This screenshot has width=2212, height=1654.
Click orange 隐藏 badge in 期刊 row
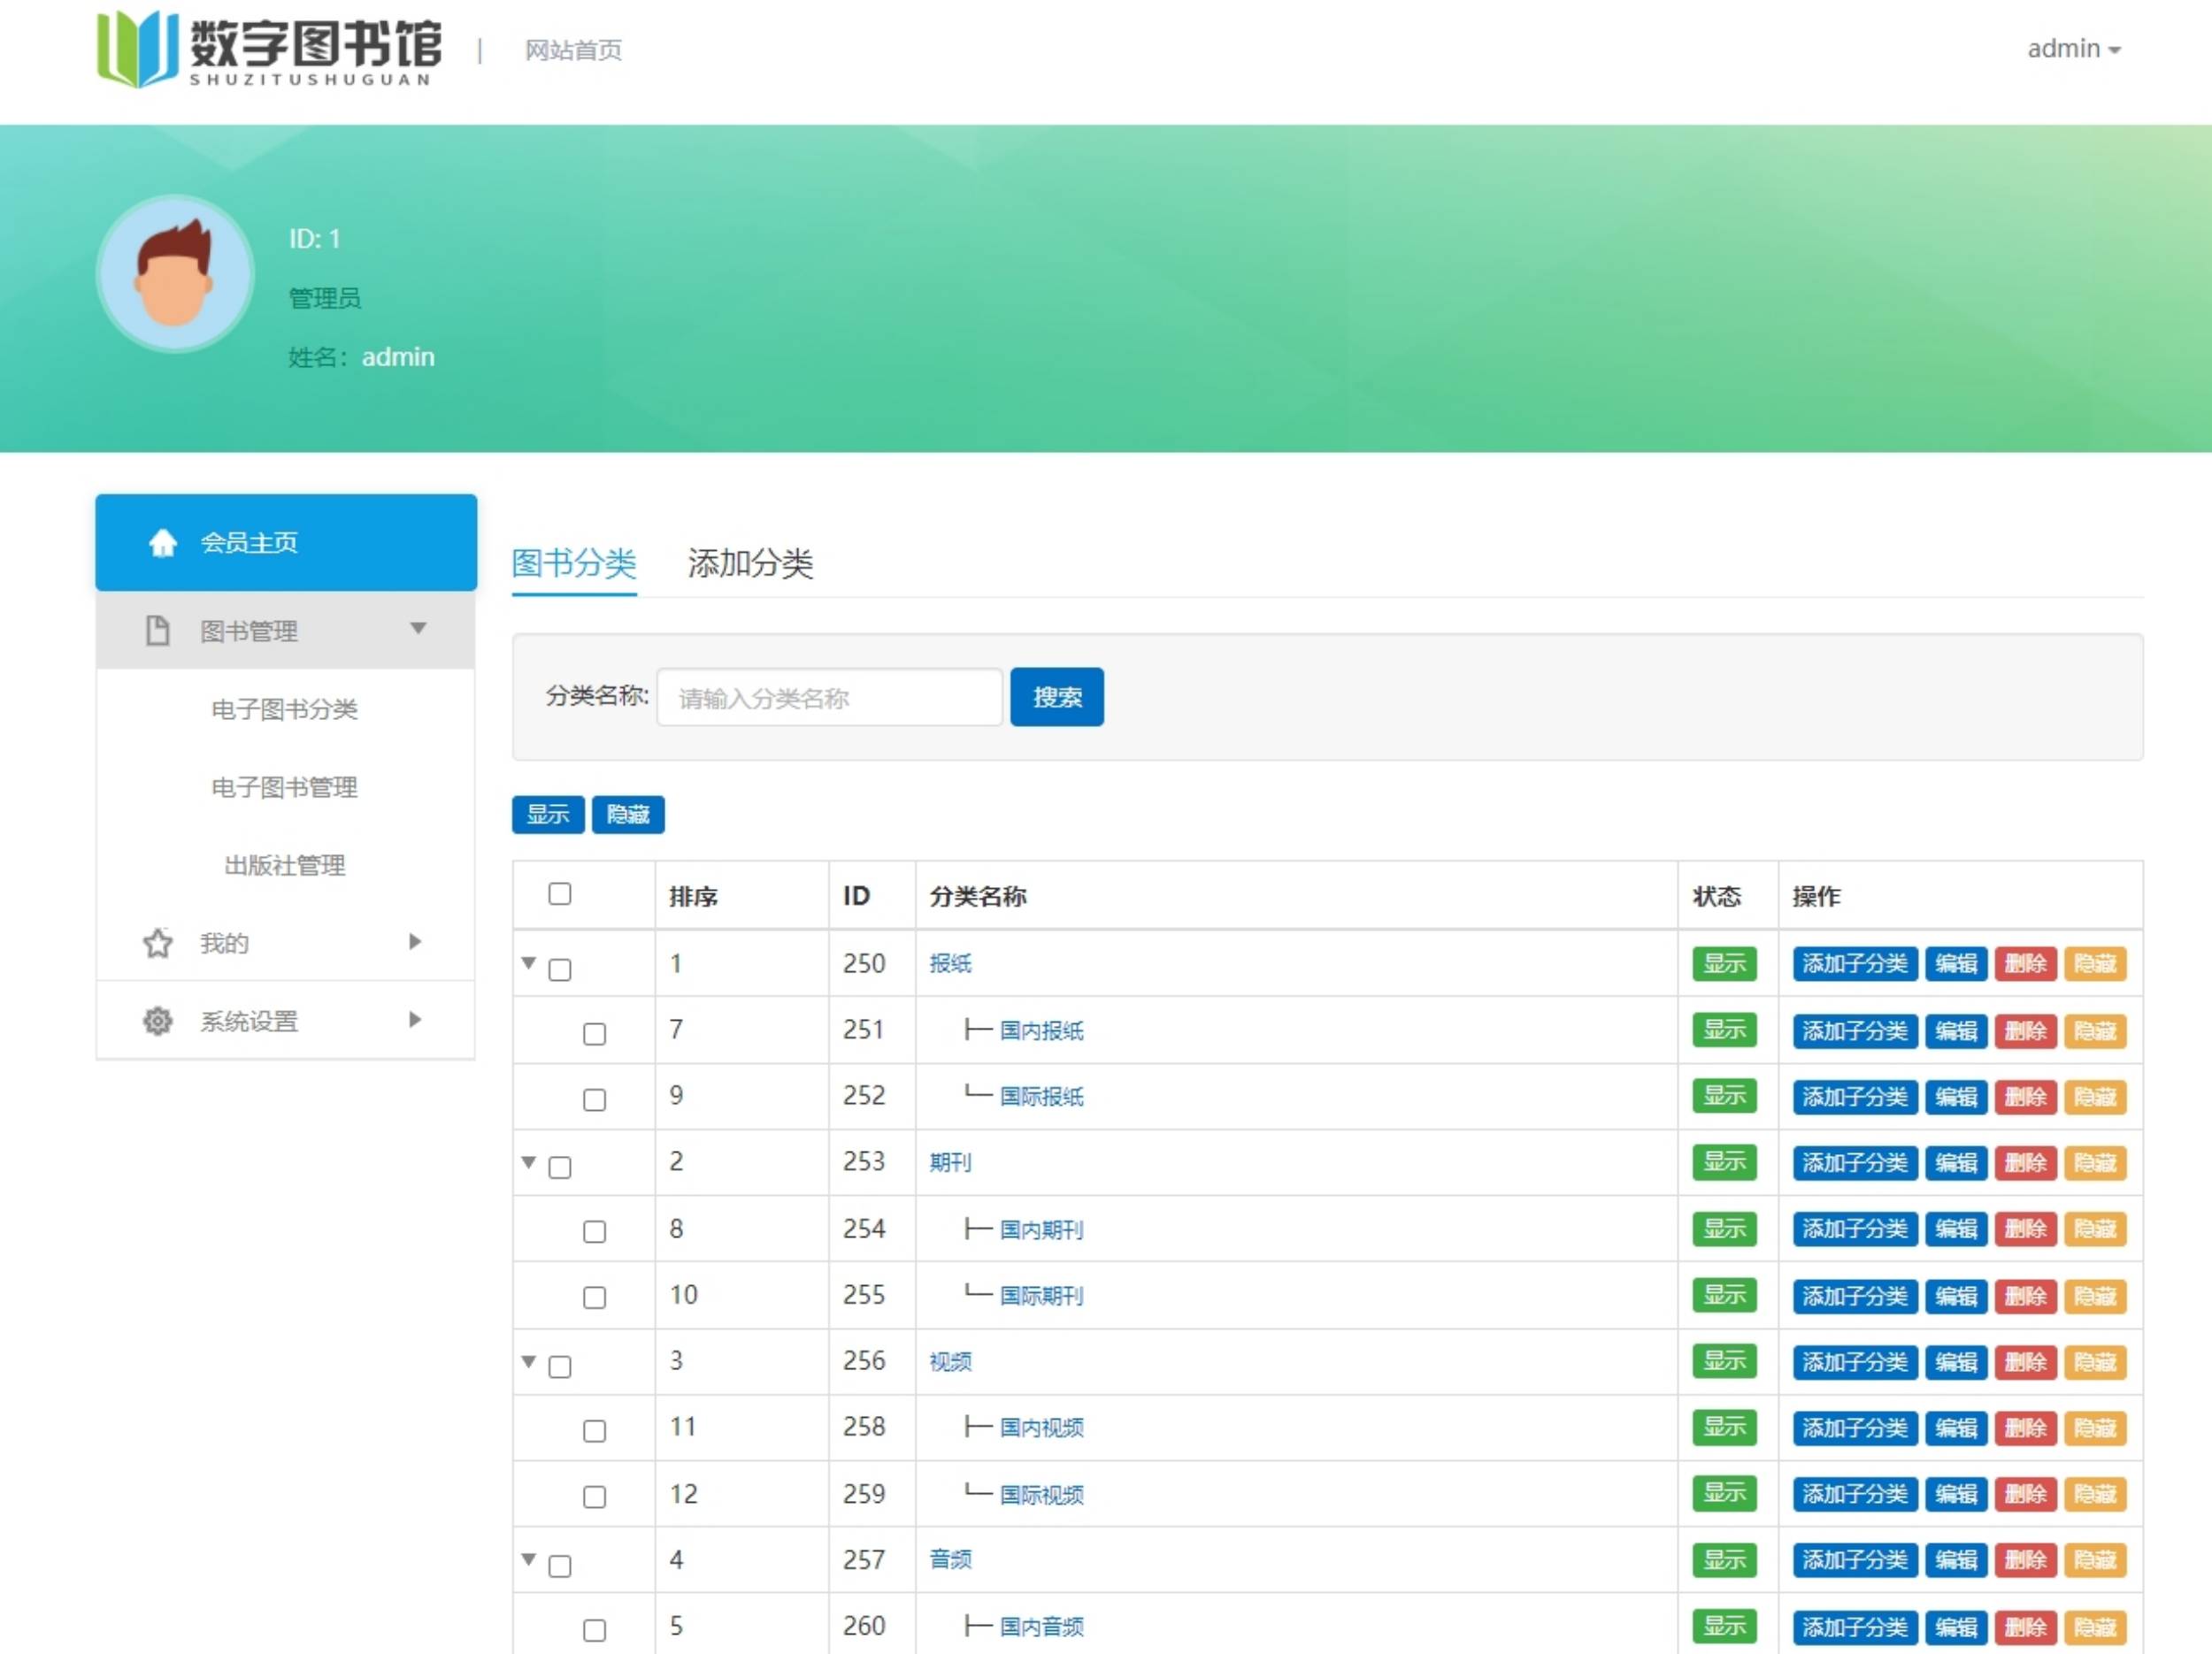click(2094, 1162)
